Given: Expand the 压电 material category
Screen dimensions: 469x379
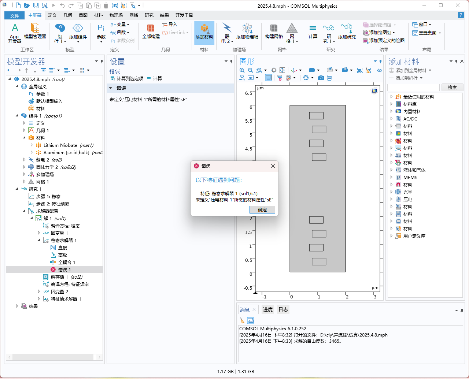Looking at the screenshot, I should 391,199.
